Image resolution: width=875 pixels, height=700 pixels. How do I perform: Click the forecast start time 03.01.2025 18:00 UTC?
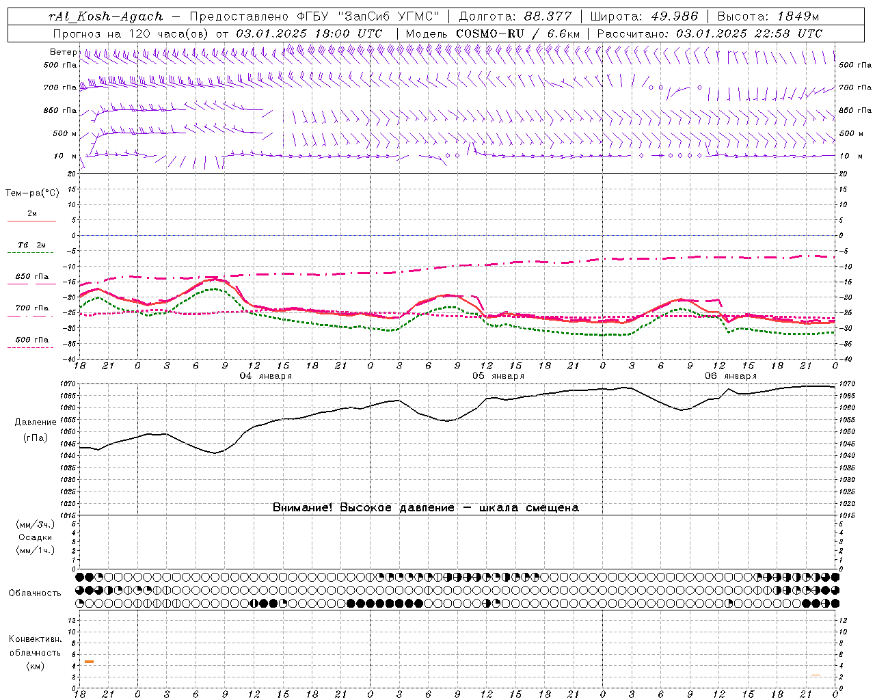pyautogui.click(x=309, y=33)
